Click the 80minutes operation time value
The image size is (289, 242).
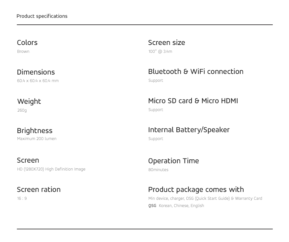click(x=158, y=170)
